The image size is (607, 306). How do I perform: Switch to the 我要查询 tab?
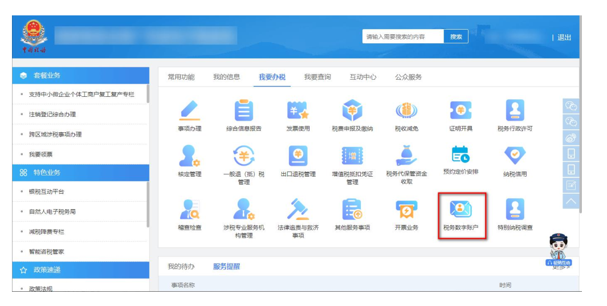(317, 77)
